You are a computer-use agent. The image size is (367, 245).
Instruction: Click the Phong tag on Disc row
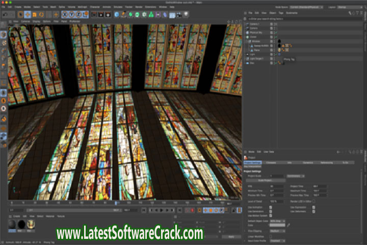[x=279, y=63]
